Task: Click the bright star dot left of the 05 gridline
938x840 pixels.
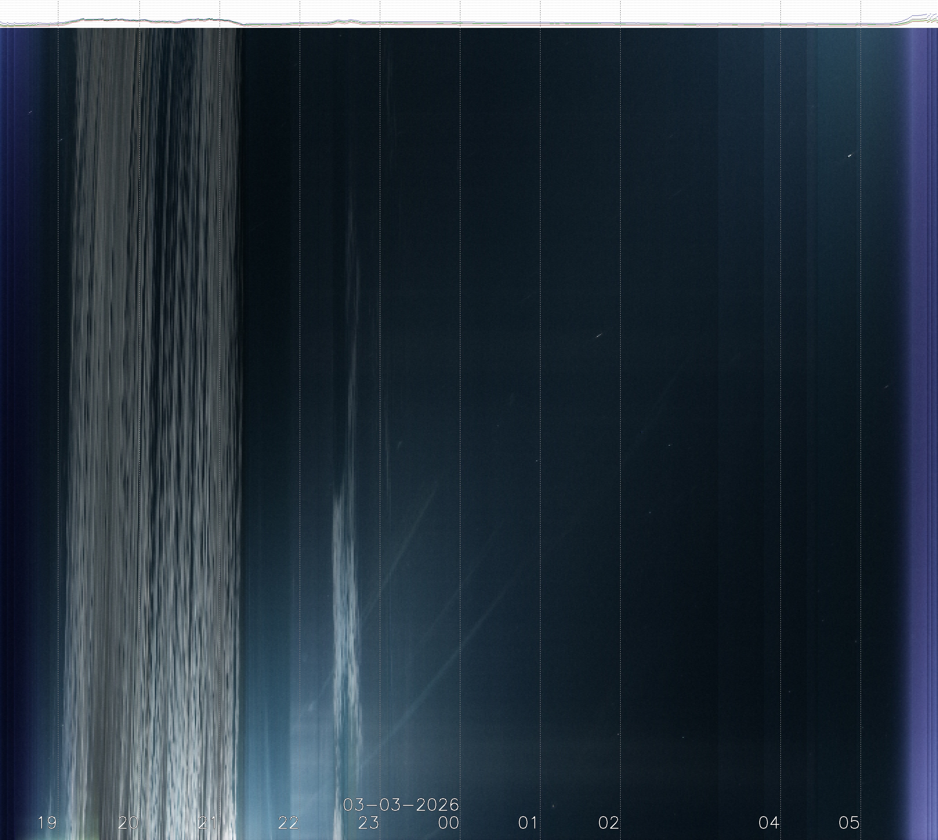Action: pyautogui.click(x=849, y=156)
